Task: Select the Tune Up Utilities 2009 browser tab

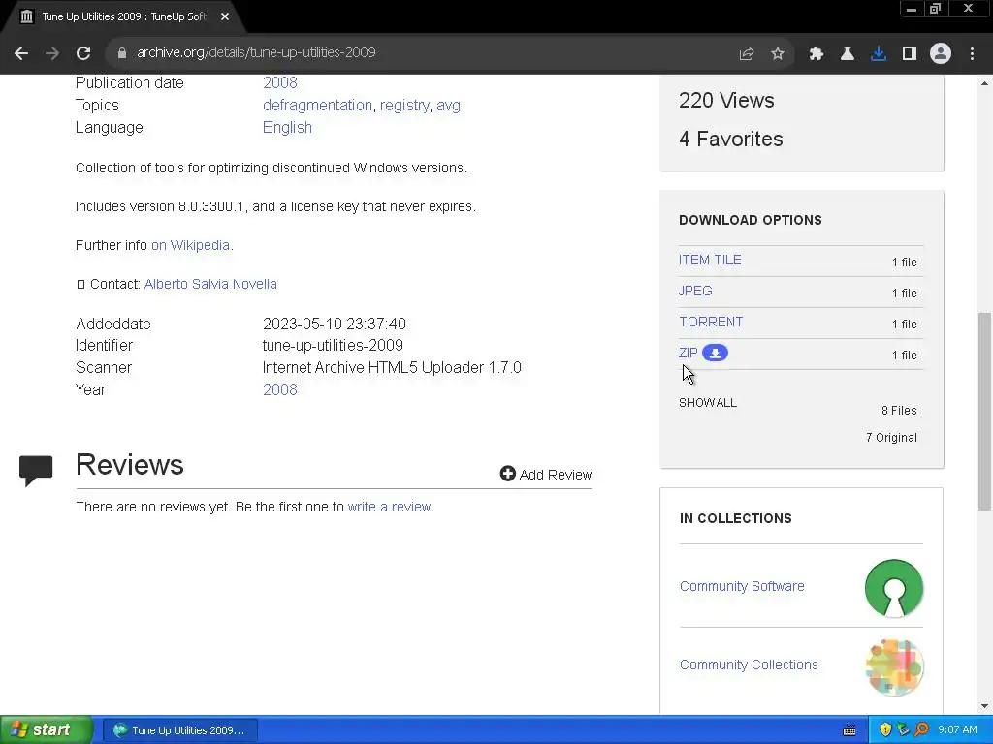Action: point(124,16)
